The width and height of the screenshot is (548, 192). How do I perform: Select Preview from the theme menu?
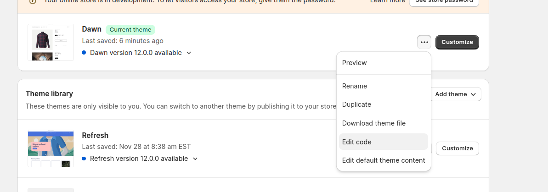(384, 63)
